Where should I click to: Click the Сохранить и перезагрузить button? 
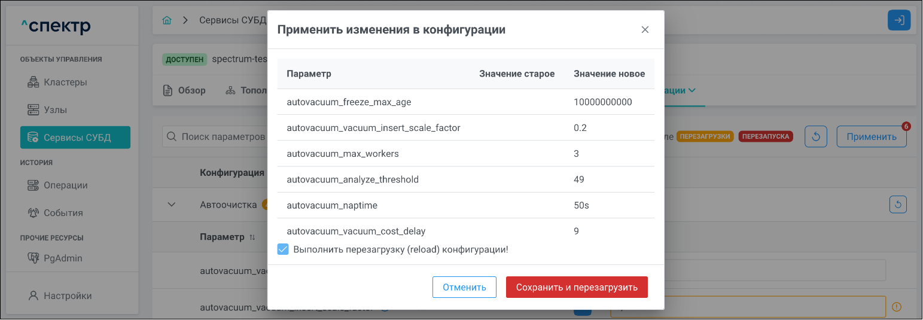577,287
